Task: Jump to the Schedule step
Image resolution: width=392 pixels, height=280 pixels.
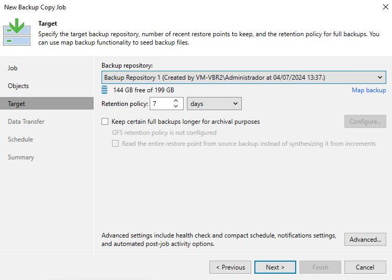Action: (20, 139)
